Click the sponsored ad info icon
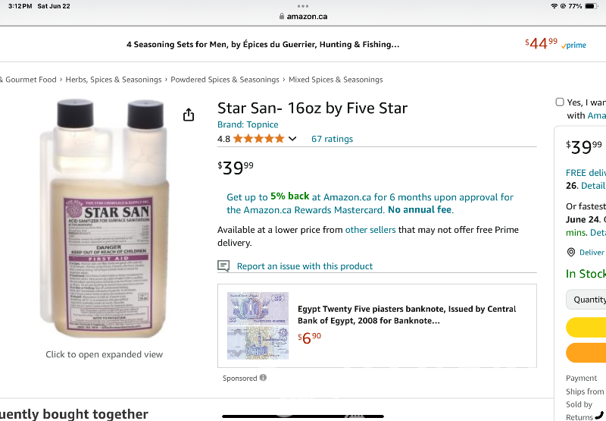The image size is (606, 421). [x=263, y=378]
